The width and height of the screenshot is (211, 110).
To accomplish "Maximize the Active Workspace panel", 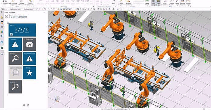I will point(45,12).
